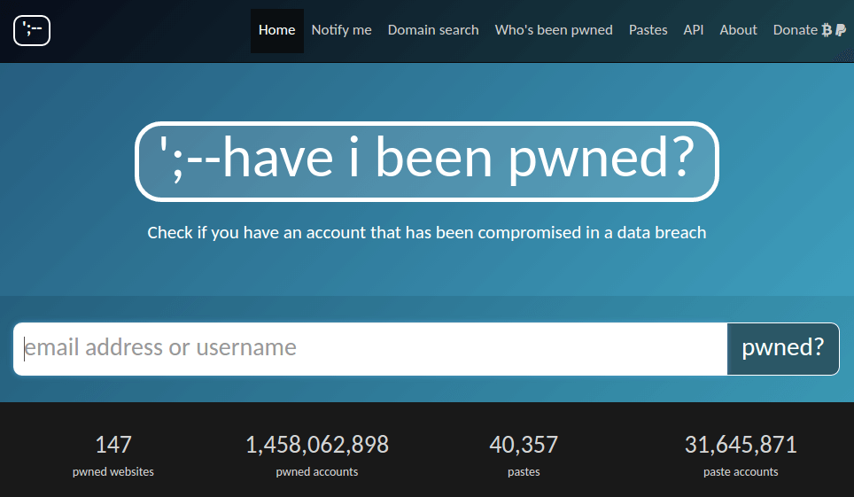Viewport: 854px width, 497px height.
Task: Navigate to Pastes page
Action: (648, 30)
